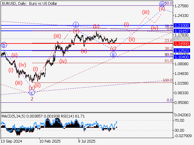The height and width of the screenshot is (145, 194).
Task: Click the current price 1.16515 label
Action: [x=182, y=39]
